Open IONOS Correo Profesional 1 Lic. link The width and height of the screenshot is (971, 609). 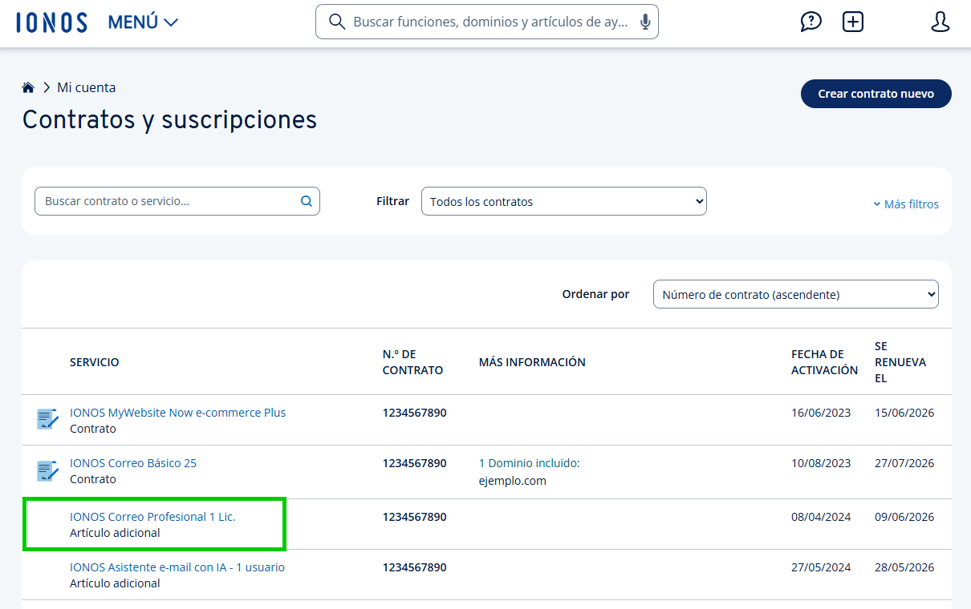point(152,517)
